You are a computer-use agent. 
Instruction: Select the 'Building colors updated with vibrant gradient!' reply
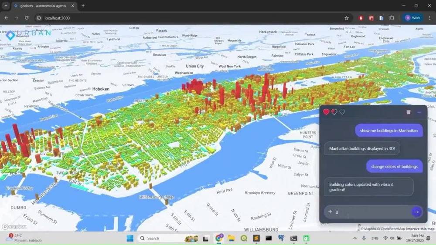(369, 187)
